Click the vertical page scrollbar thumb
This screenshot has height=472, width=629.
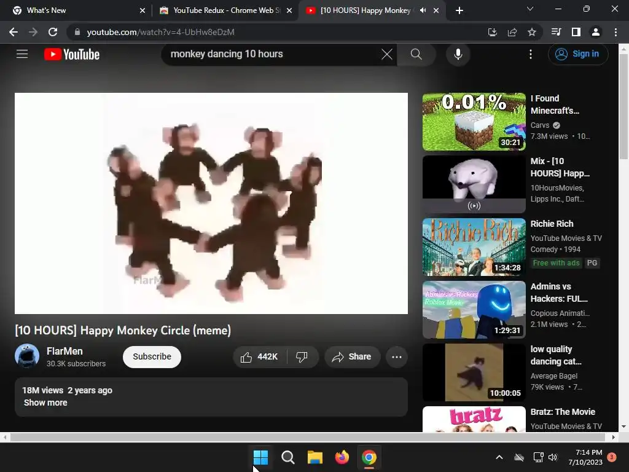click(623, 106)
